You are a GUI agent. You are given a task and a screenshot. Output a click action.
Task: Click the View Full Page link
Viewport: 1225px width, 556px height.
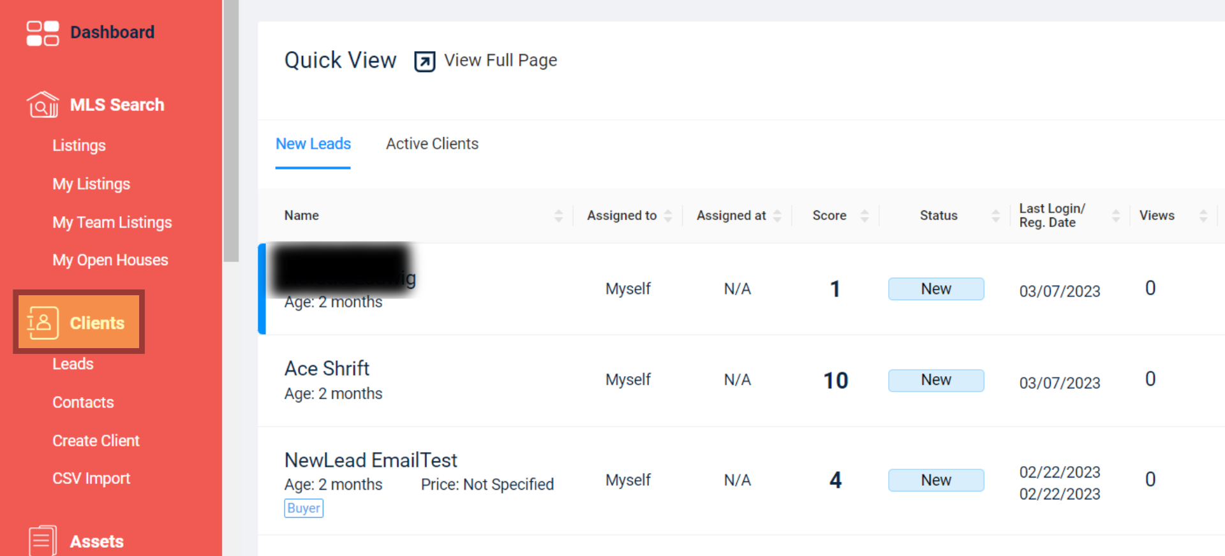pos(500,61)
